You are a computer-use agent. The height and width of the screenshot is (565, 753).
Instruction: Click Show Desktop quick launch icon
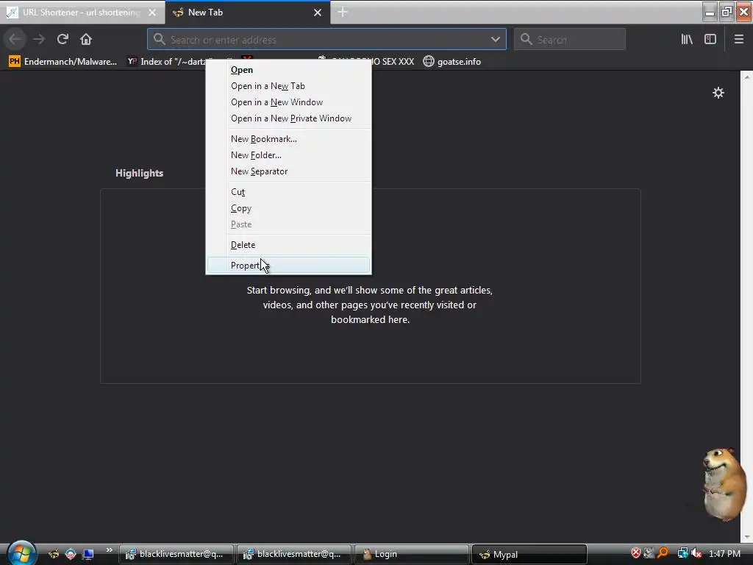coord(88,554)
